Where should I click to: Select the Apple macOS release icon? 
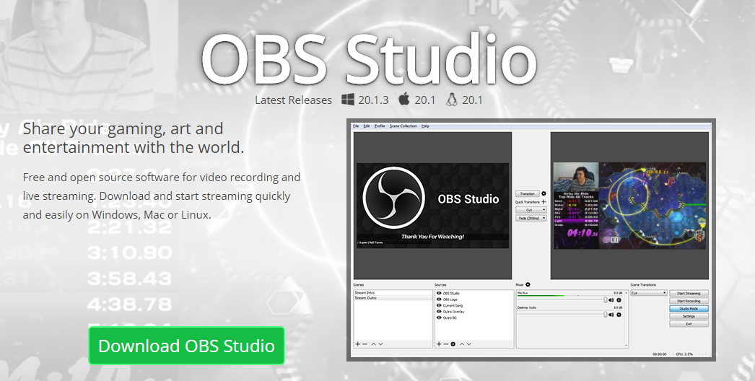[404, 100]
